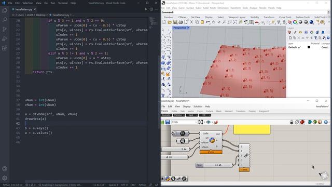Click Rhino Lock padlock icon
This screenshot has width=332, height=187.
[x=284, y=22]
